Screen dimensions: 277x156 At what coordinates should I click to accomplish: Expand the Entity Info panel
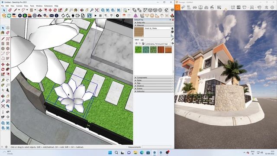point(154,23)
